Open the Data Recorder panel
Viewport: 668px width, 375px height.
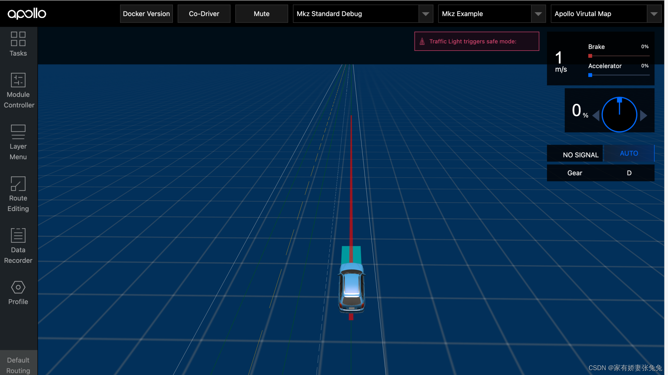(18, 246)
